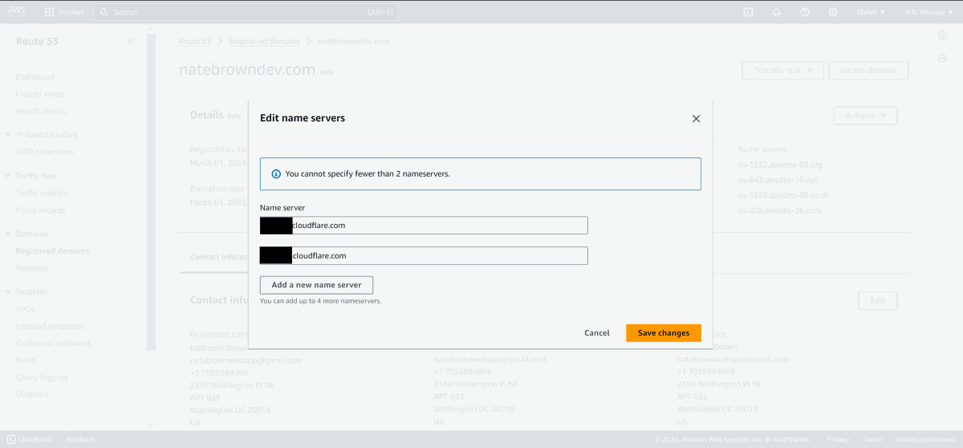The image size is (963, 448).
Task: Edit the first cloudflare.com name server field
Action: tap(424, 226)
